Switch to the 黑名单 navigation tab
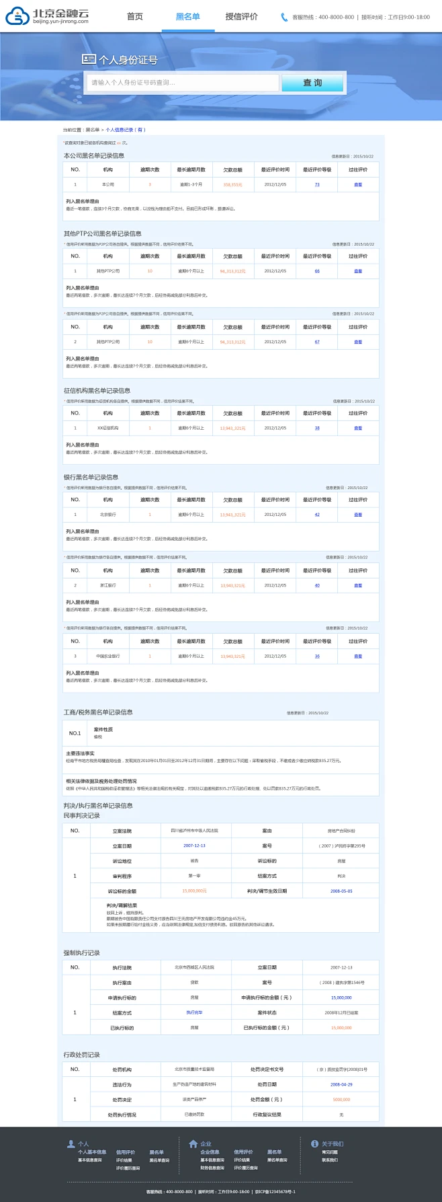442x1202 pixels. click(x=187, y=17)
